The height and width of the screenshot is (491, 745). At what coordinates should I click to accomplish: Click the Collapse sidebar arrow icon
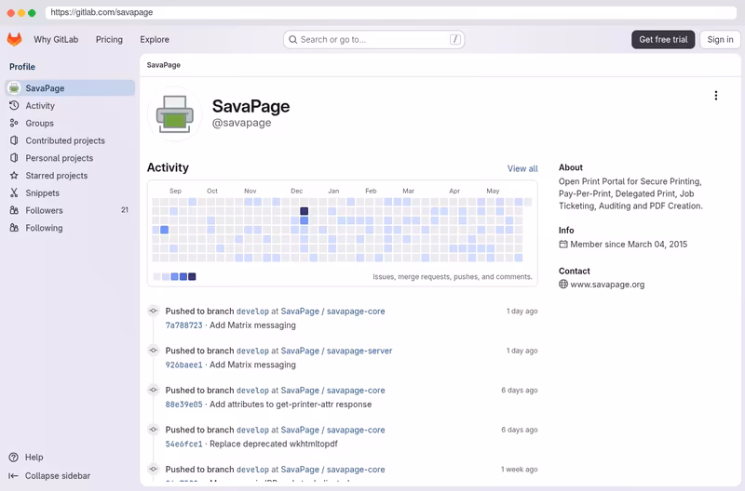(x=13, y=476)
